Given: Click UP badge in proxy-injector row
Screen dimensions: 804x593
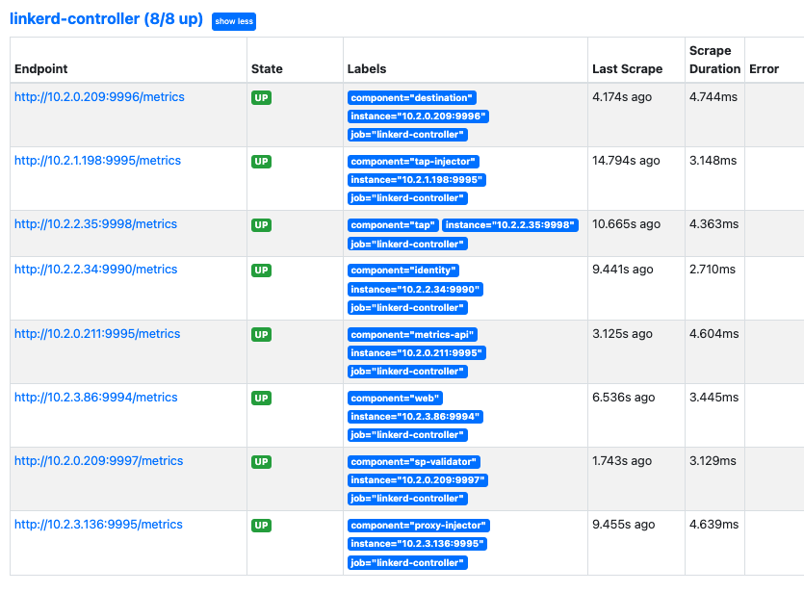Looking at the screenshot, I should (262, 526).
